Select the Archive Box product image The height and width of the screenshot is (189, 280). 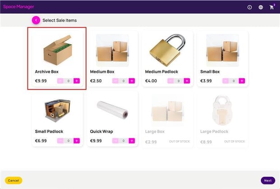pos(58,50)
